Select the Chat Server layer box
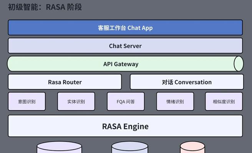Viewport: 252px width, 153px height. (x=125, y=46)
